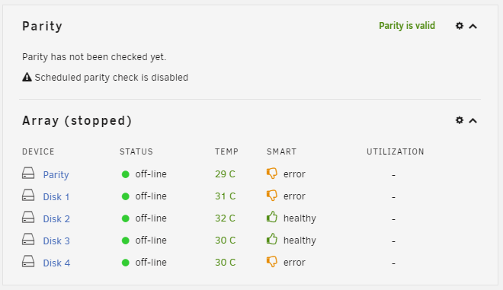
Task: Open the Parity device link
Action: pyautogui.click(x=56, y=174)
